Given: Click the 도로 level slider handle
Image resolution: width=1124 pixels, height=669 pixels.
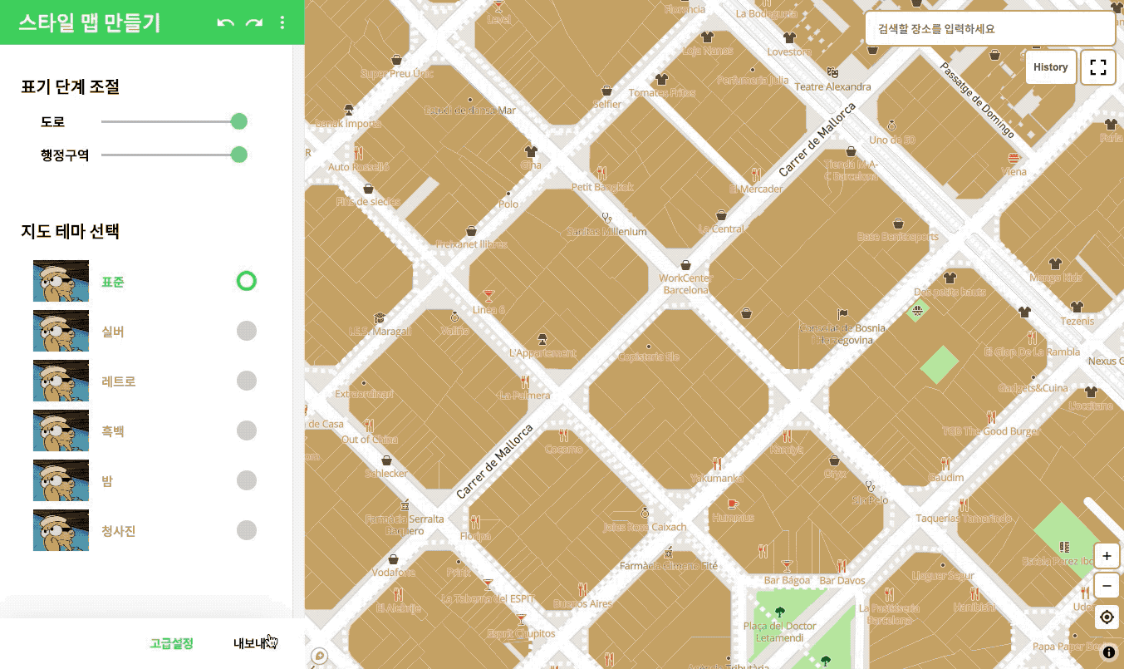Looking at the screenshot, I should (x=239, y=122).
